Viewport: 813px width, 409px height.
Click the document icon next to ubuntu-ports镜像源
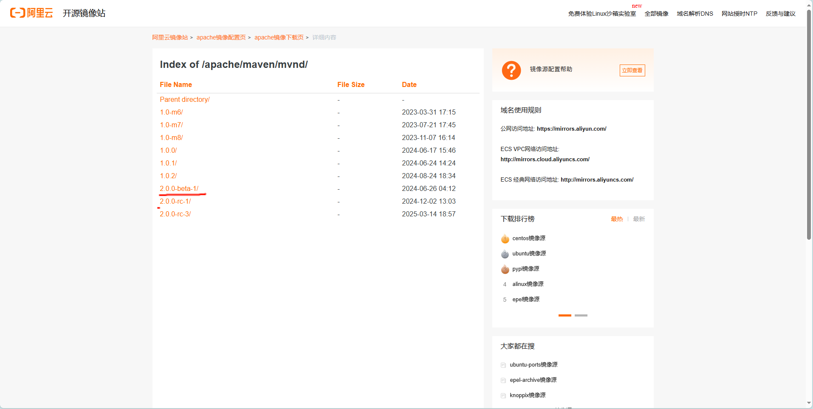pyautogui.click(x=503, y=365)
